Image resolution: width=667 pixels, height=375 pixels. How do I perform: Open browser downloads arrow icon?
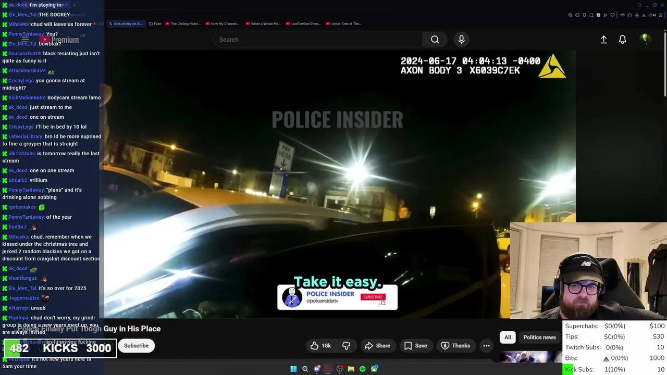click(644, 15)
